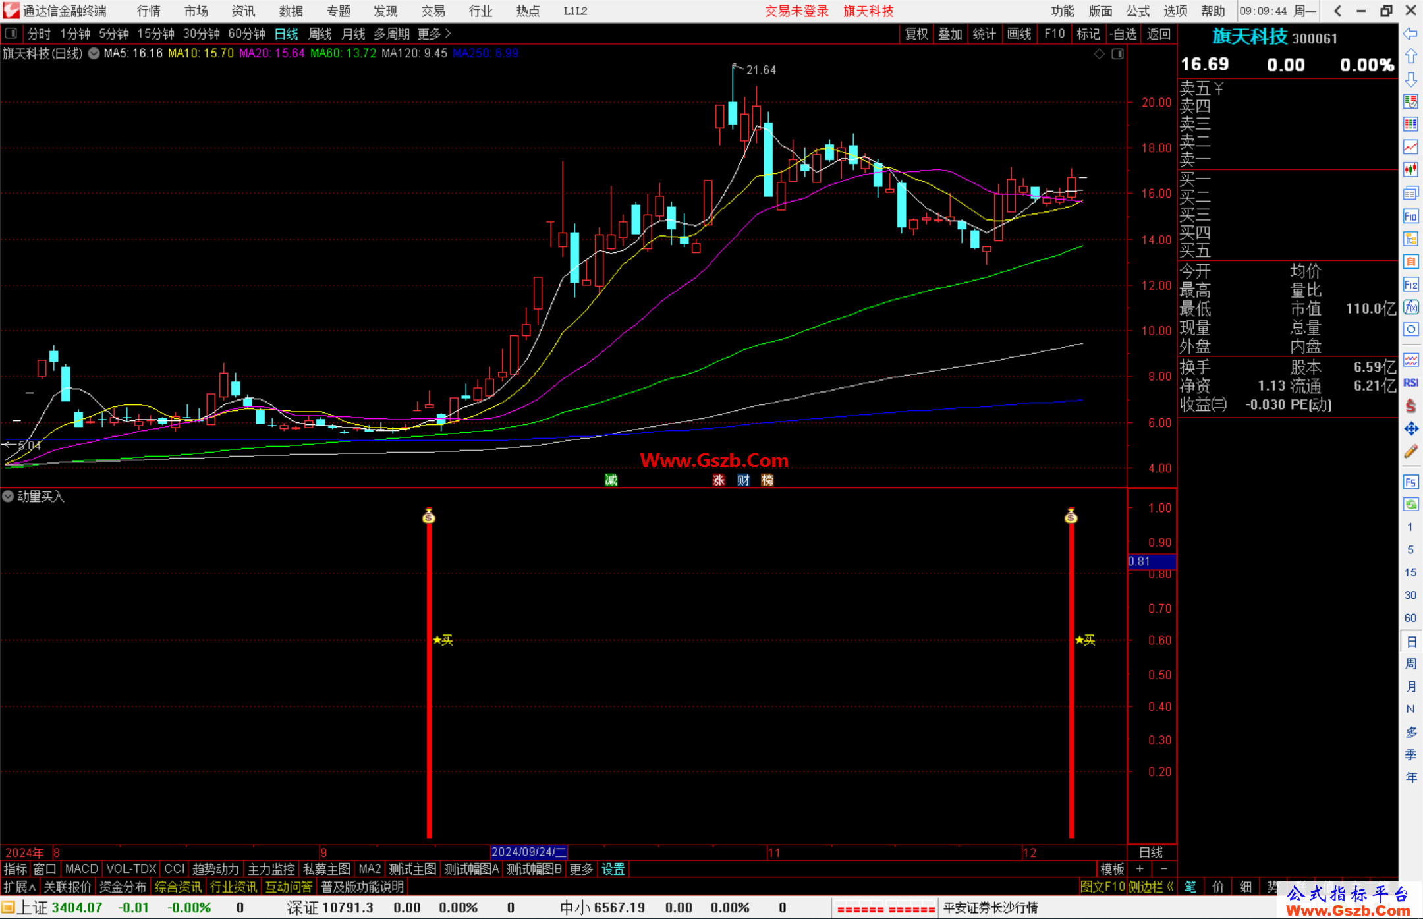
Task: Zoom in chart with plus button
Action: click(1140, 869)
